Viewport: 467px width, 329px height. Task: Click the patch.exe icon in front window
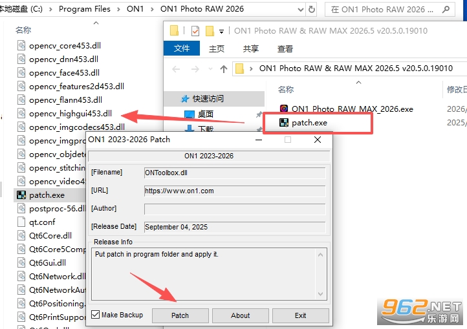[x=284, y=122]
